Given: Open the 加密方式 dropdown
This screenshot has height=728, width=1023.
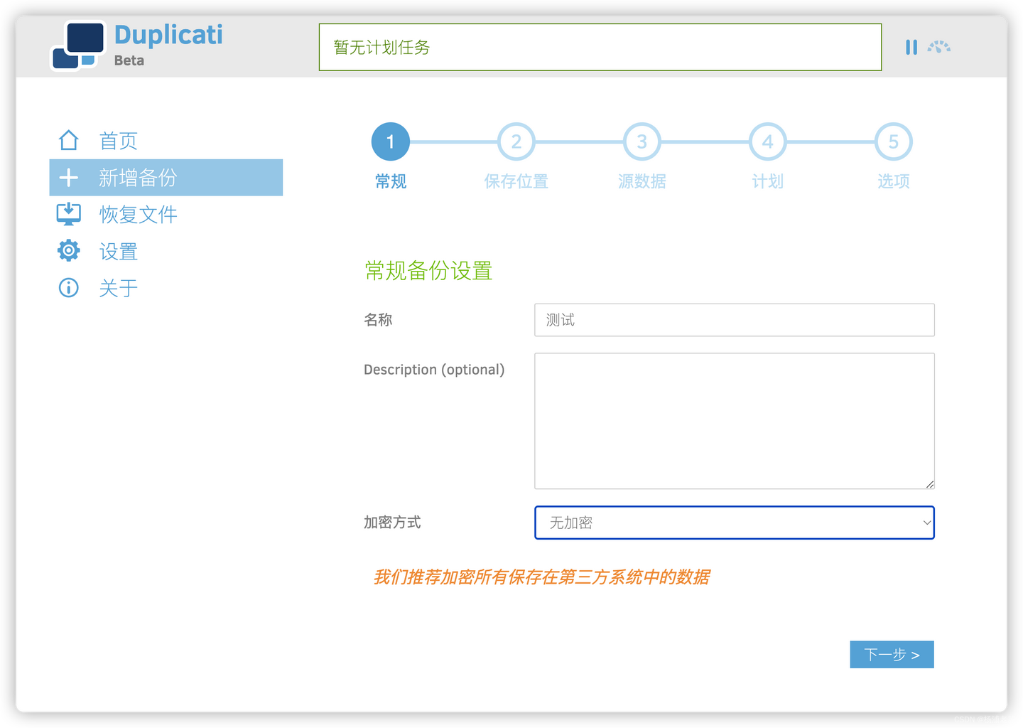Looking at the screenshot, I should tap(734, 523).
